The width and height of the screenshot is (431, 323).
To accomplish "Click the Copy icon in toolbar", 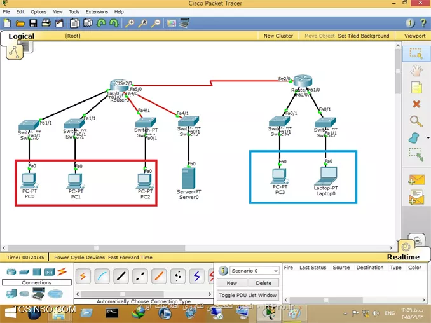I will coord(74,24).
